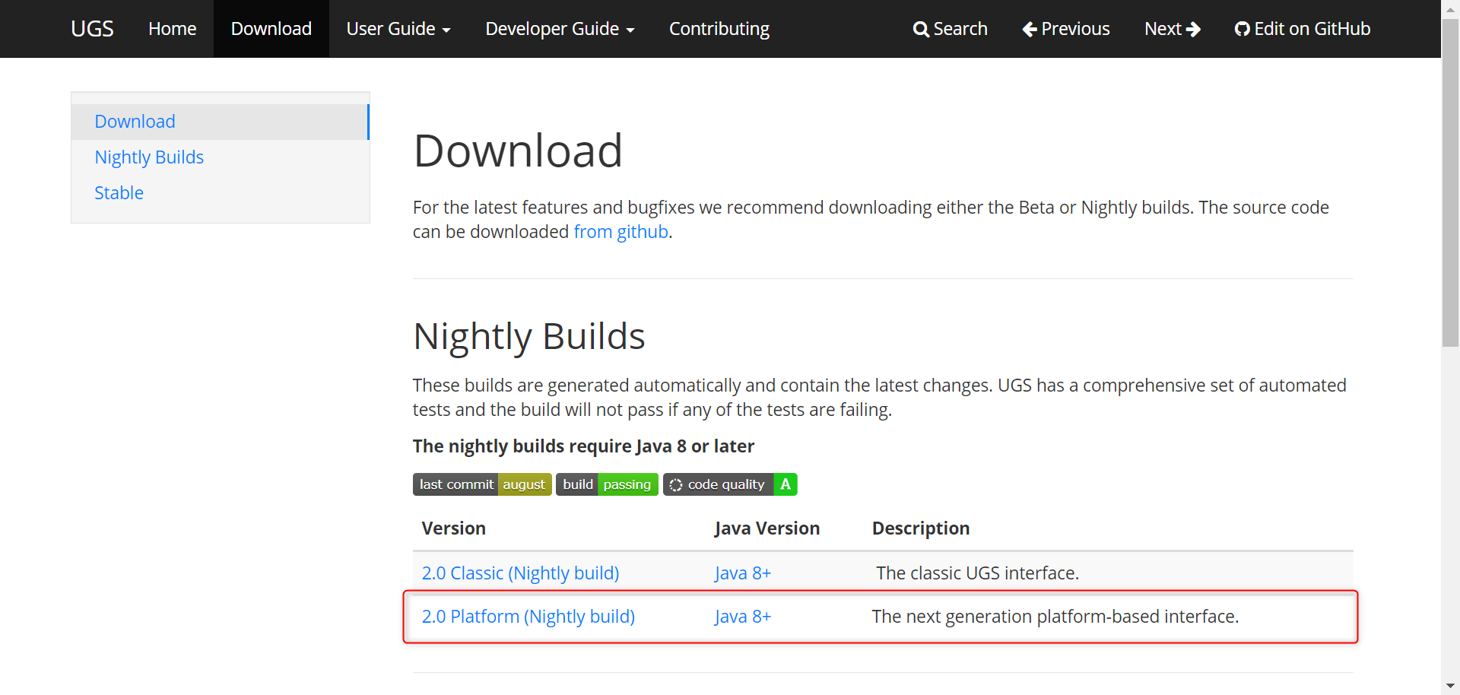The image size is (1460, 695).
Task: Click the Next right arrow icon
Action: tap(1194, 30)
